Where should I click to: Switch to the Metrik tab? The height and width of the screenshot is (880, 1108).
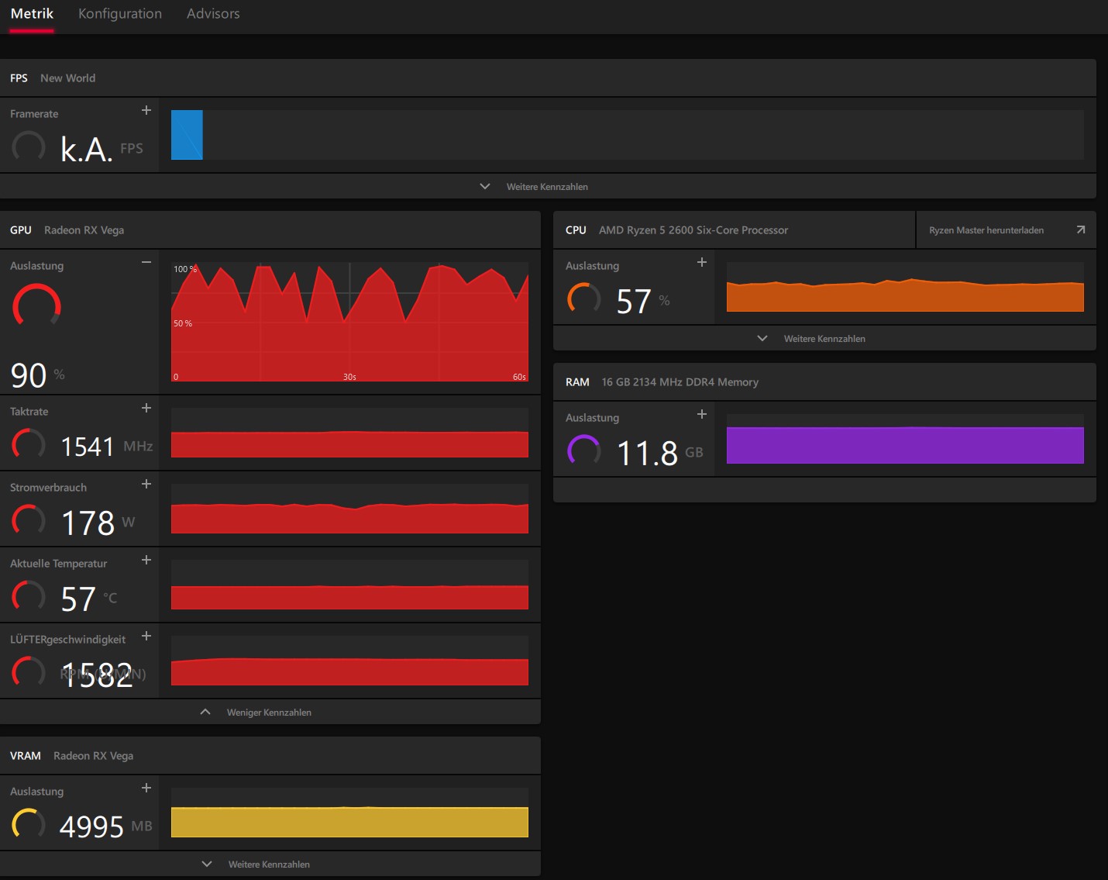click(32, 14)
